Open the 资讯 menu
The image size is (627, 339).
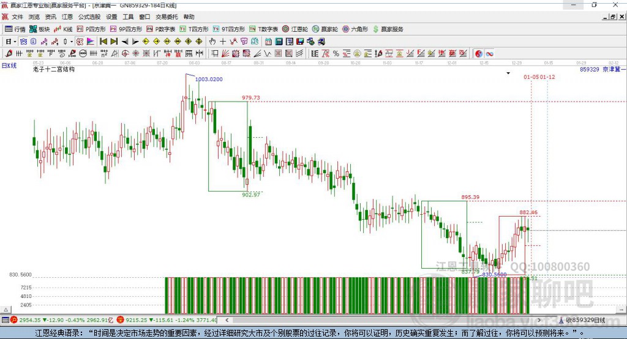point(50,17)
